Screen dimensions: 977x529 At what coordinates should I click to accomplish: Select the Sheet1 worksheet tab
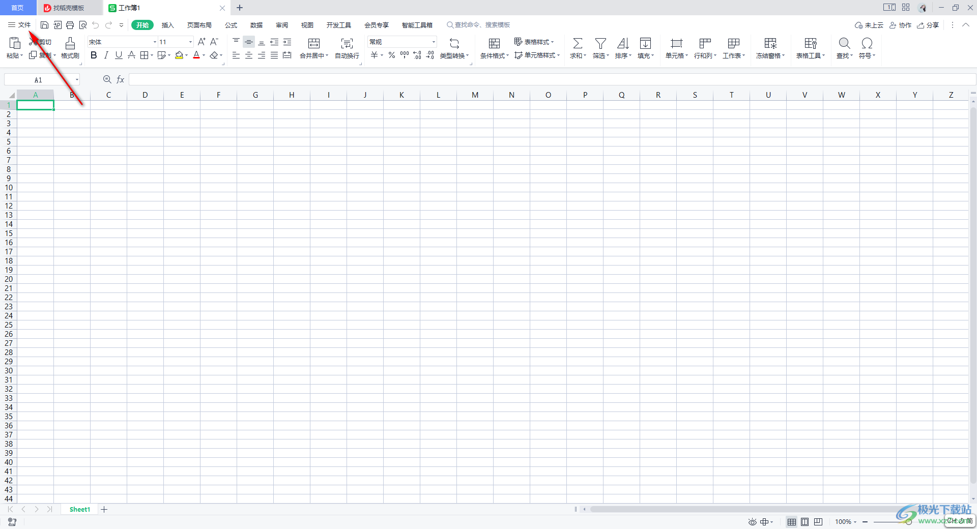coord(80,510)
